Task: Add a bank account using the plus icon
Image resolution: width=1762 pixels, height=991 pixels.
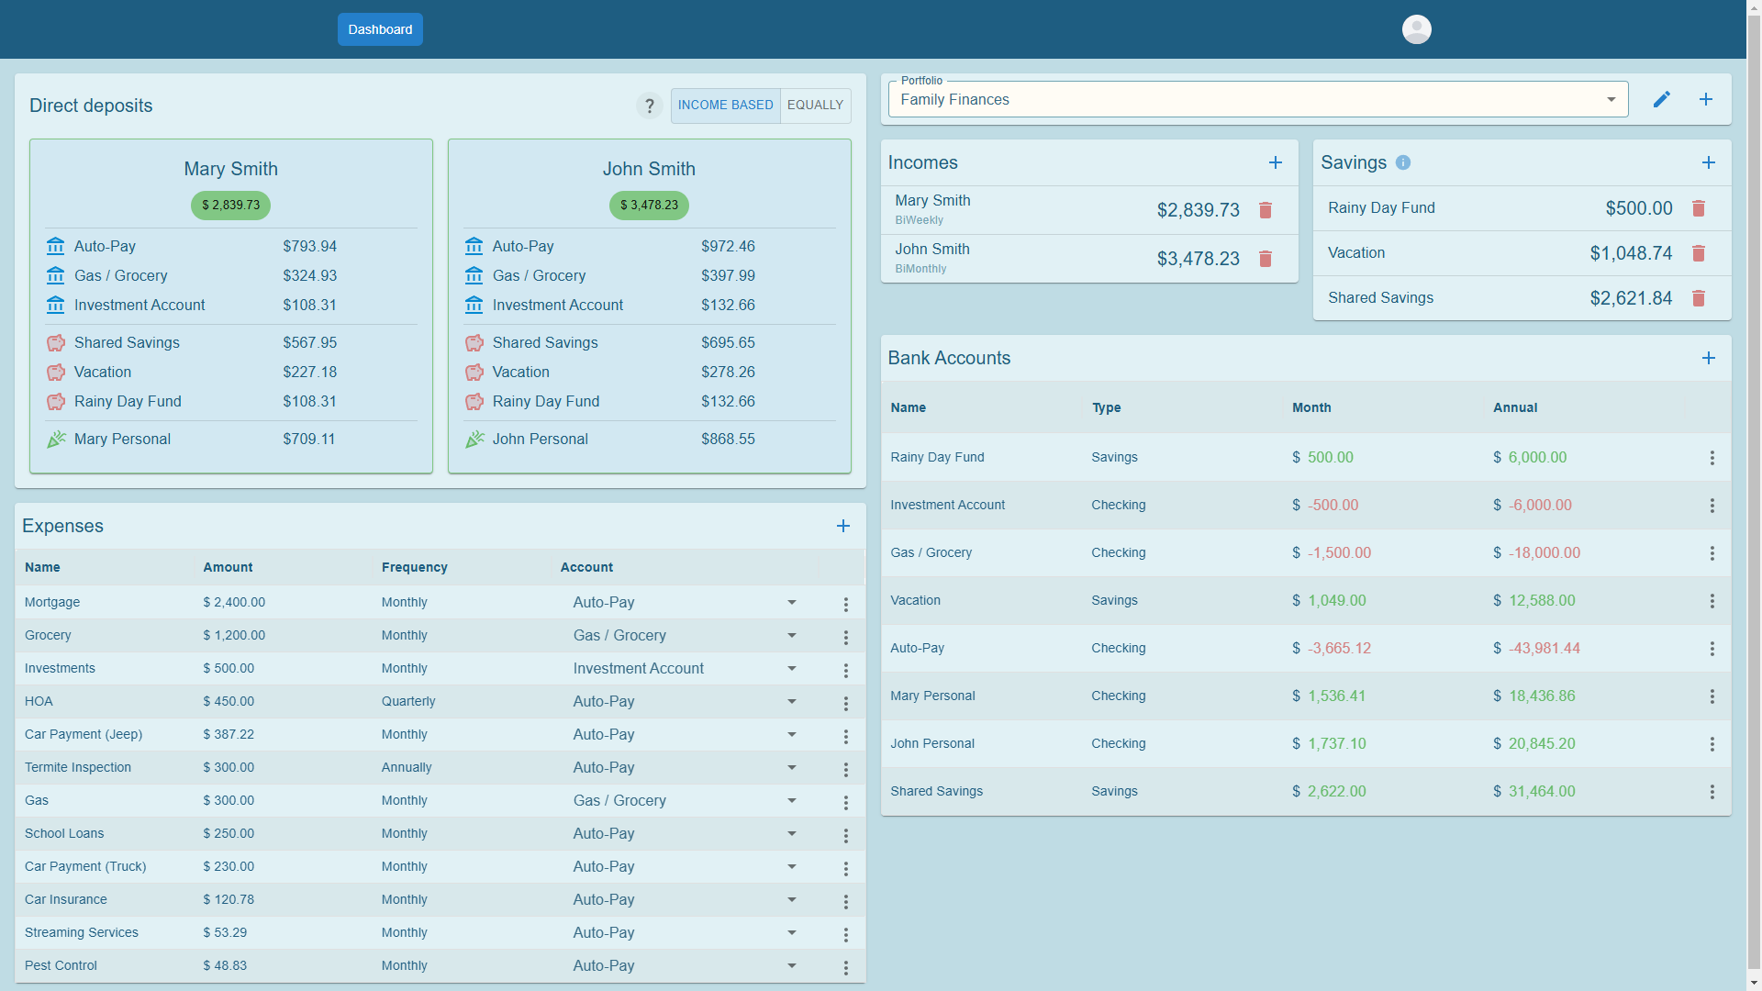Action: 1708,358
